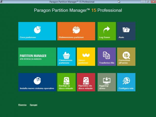Launch Ridimensiona partizioni tile
The image size is (156, 117).
pyautogui.click(x=76, y=31)
